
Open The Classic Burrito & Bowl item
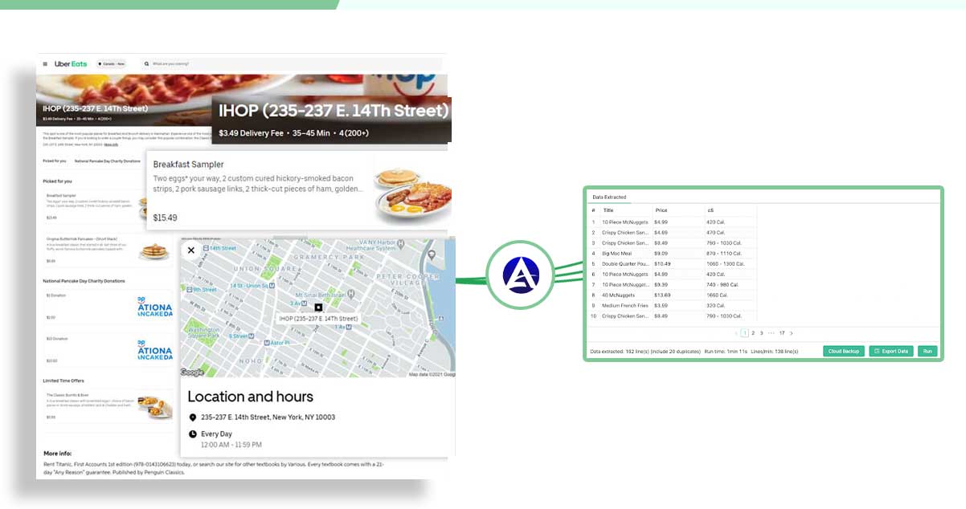108,406
